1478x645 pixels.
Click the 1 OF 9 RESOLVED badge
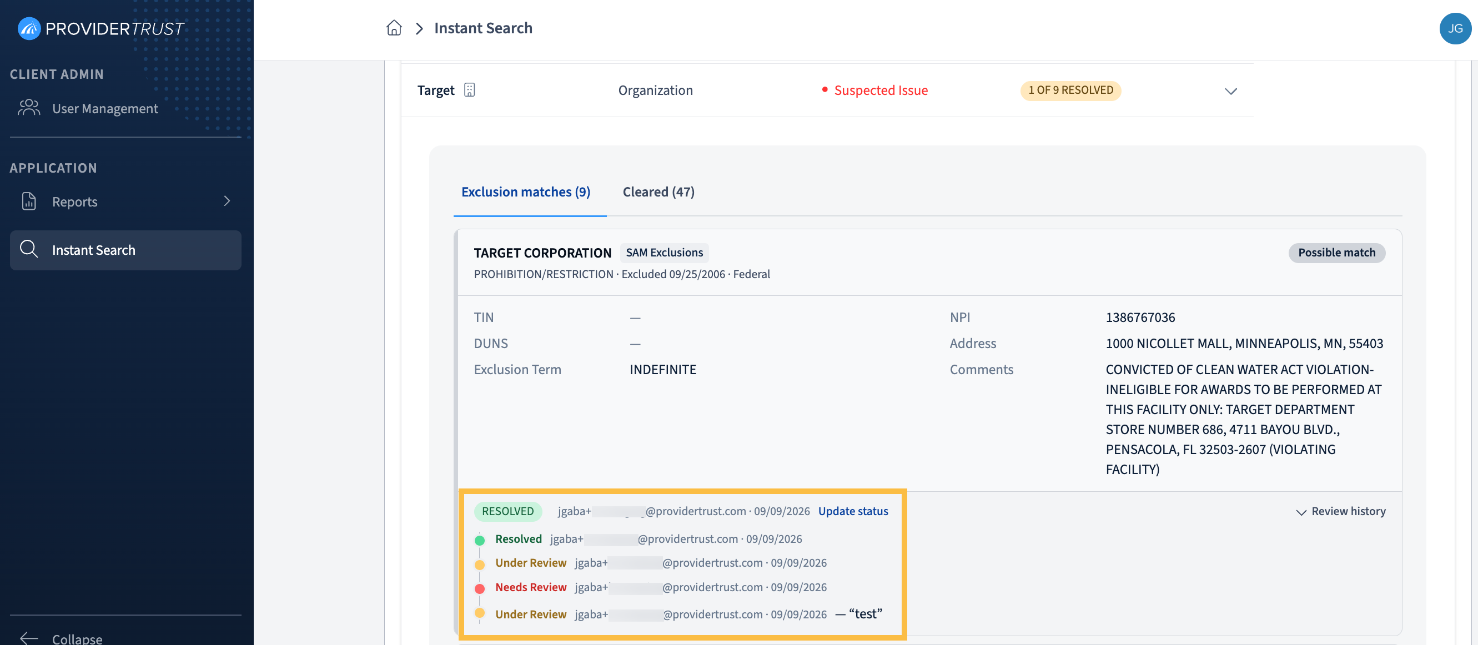(x=1070, y=90)
